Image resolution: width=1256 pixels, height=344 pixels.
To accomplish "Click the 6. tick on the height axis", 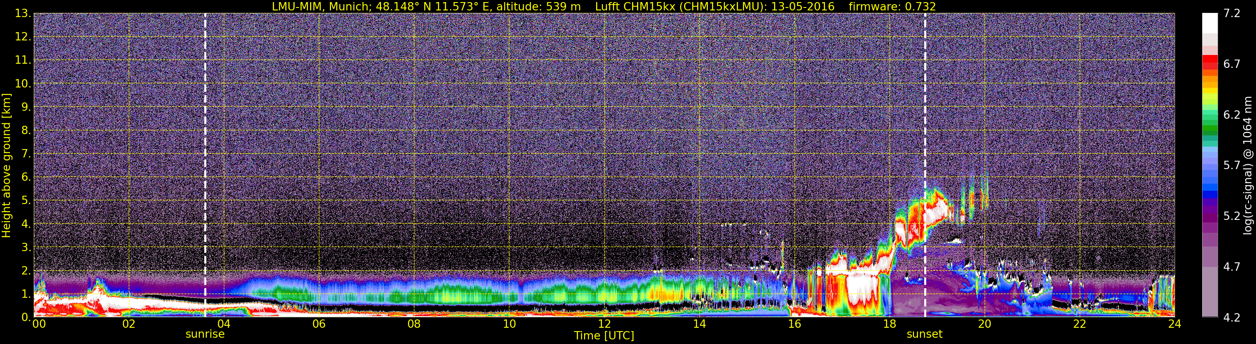I will tap(26, 177).
